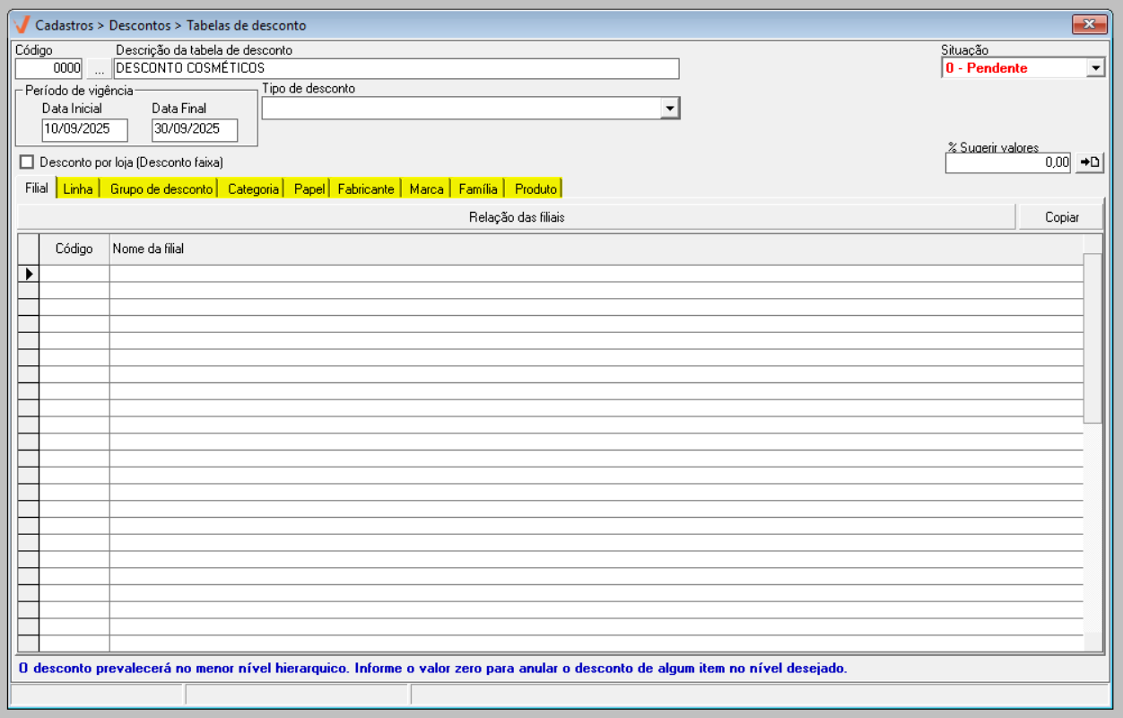Click the Data Inicial date field
Screen dimensions: 1123x718
85,129
